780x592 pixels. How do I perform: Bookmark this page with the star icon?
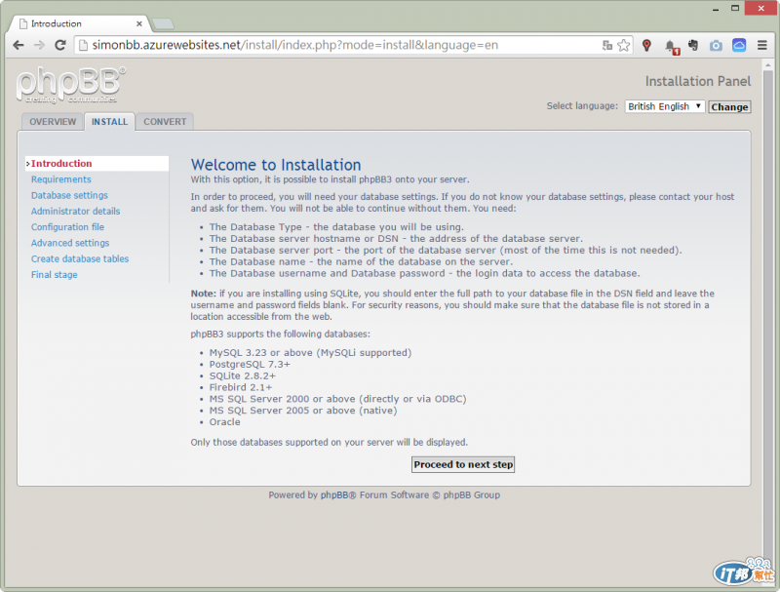pos(623,45)
